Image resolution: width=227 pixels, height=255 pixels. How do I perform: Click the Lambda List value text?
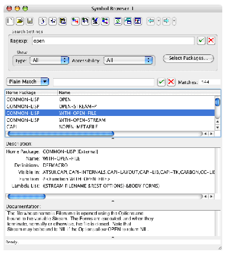(101, 186)
